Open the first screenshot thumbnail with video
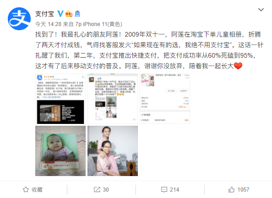Viewport: 272px width, 198px height. [x=60, y=99]
